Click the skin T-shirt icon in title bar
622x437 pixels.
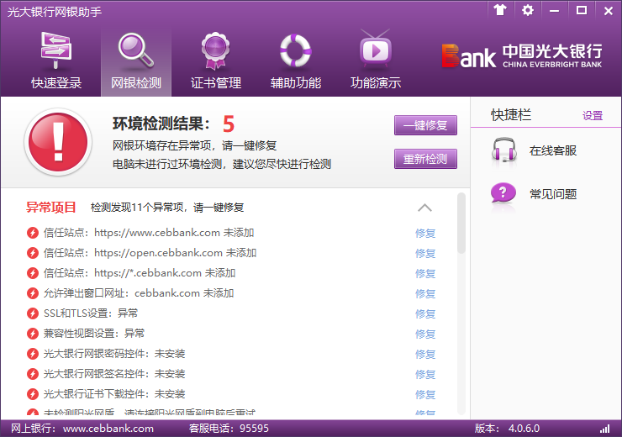pyautogui.click(x=500, y=10)
